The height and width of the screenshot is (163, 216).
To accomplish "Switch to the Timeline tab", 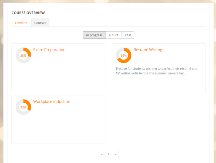I will point(21,23).
